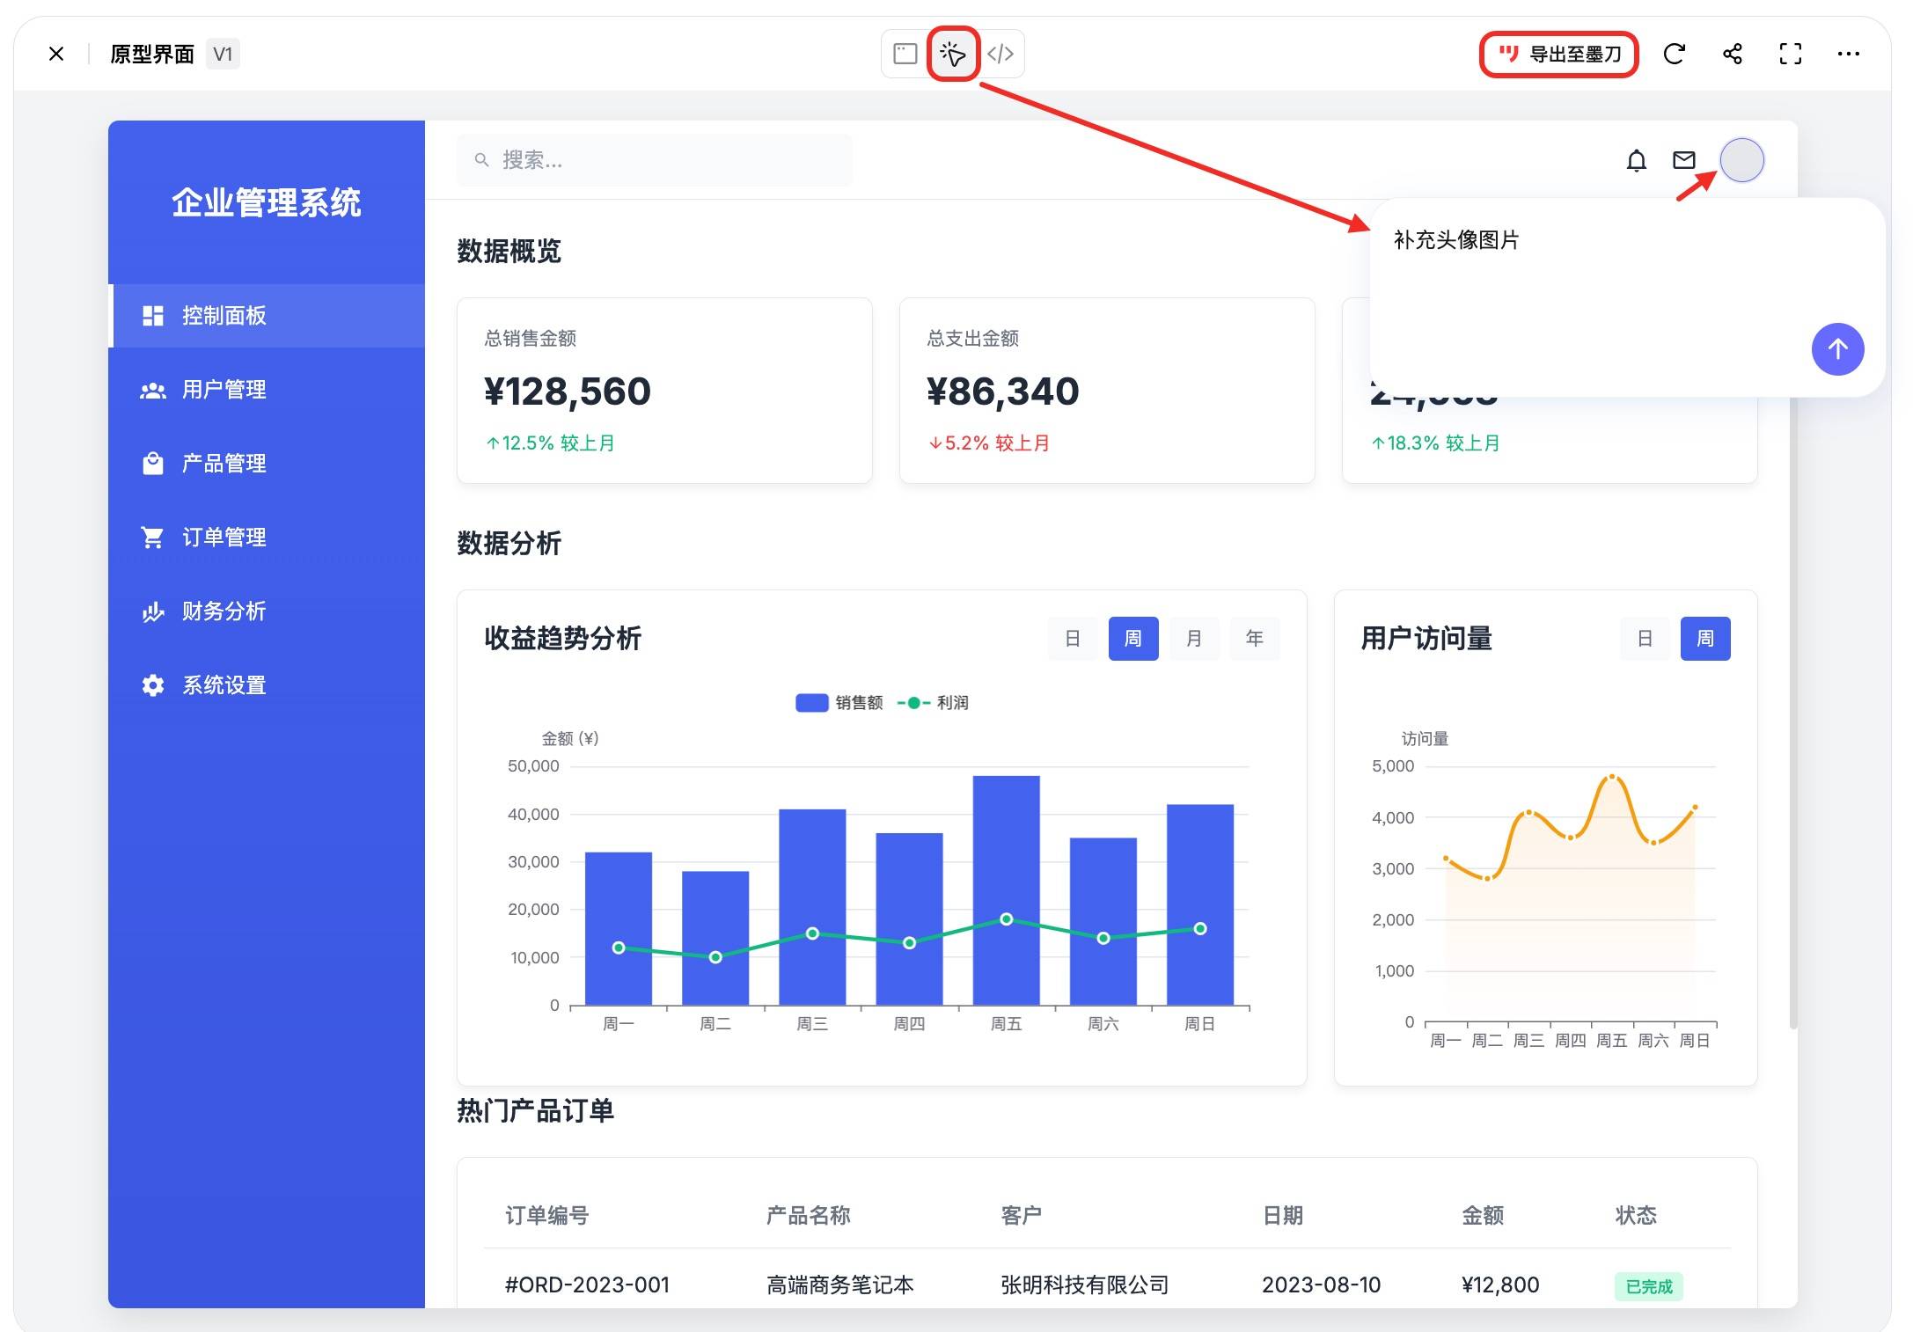This screenshot has height=1332, width=1913.
Task: Click the user avatar circle
Action: (1742, 160)
